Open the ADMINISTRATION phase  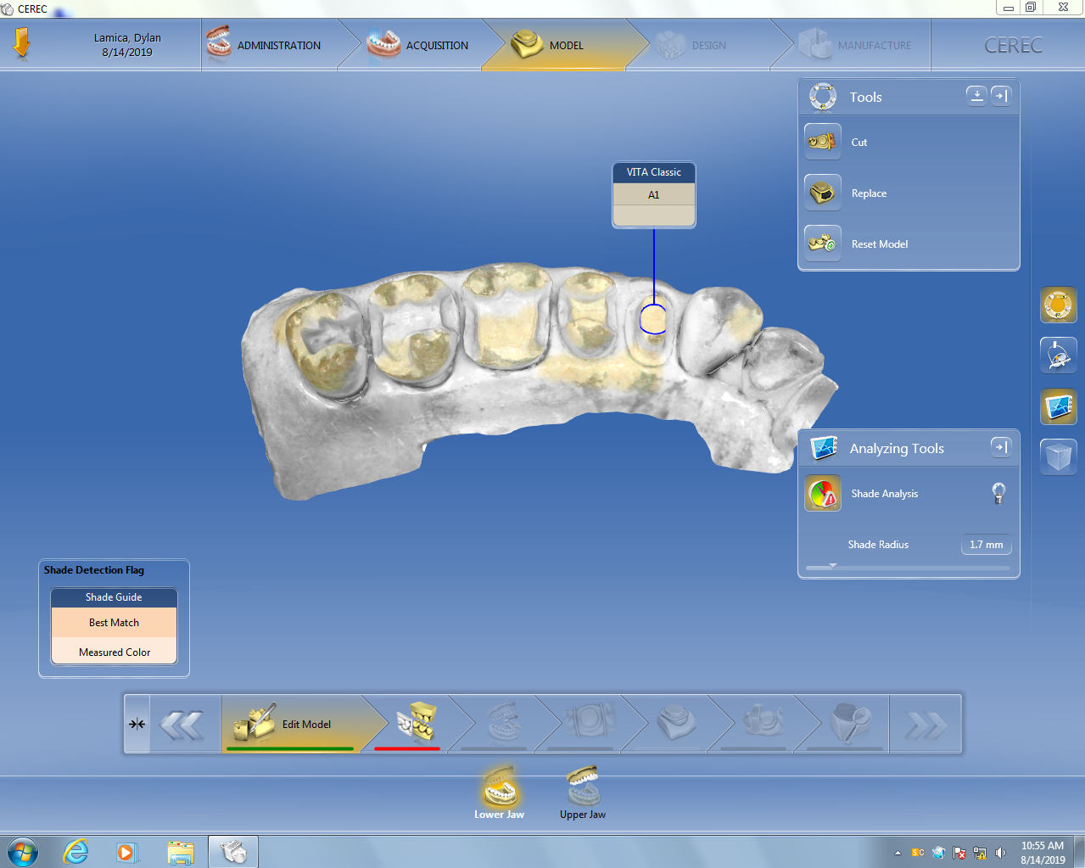pos(270,45)
